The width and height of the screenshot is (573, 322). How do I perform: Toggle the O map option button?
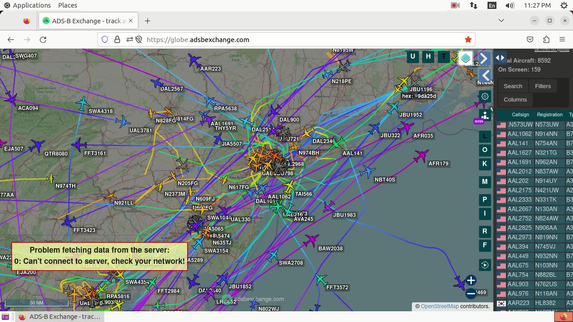[x=485, y=150]
